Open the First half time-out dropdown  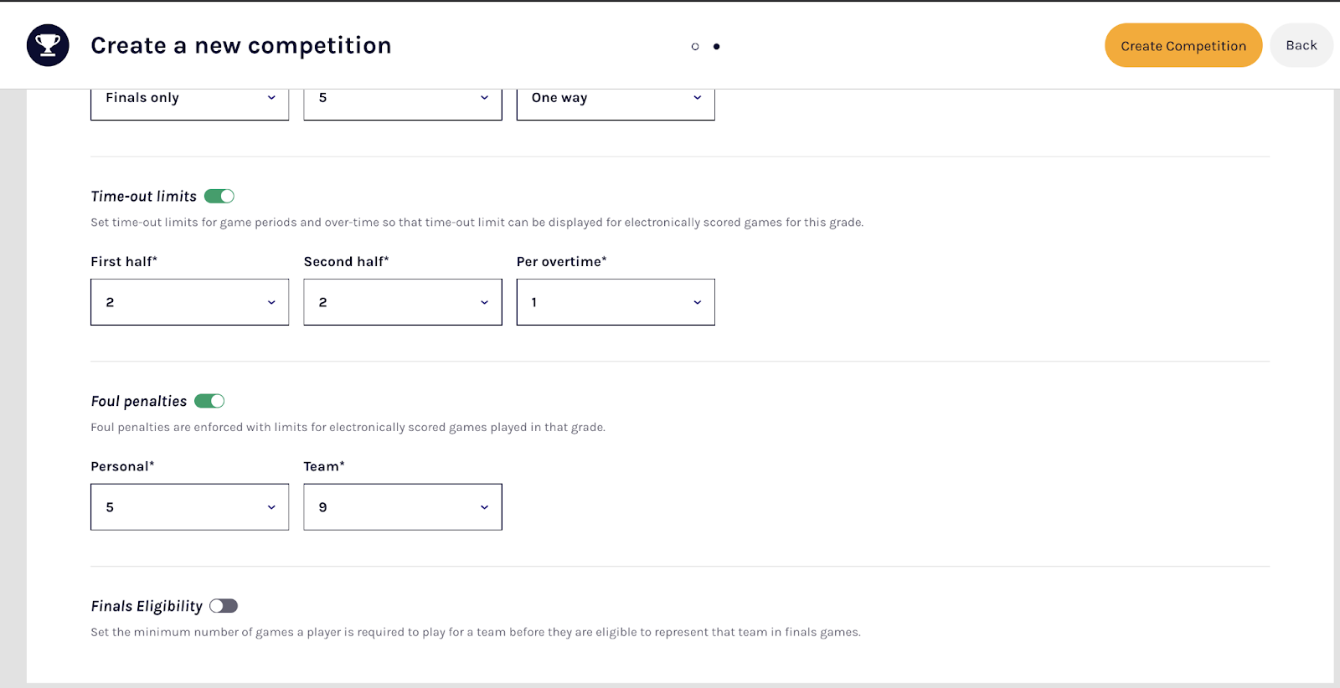tap(189, 302)
